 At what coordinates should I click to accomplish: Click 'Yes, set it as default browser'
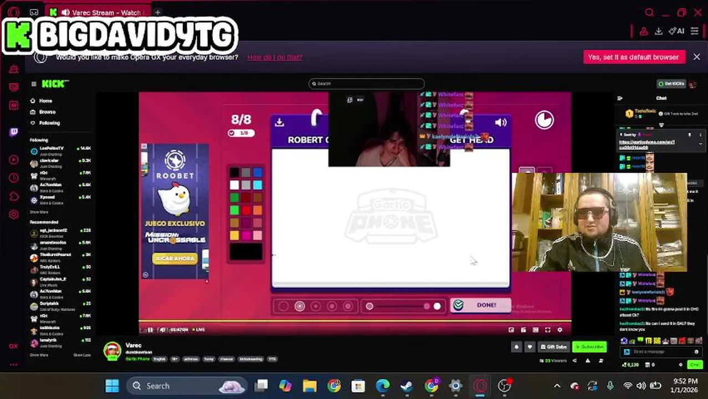(633, 57)
